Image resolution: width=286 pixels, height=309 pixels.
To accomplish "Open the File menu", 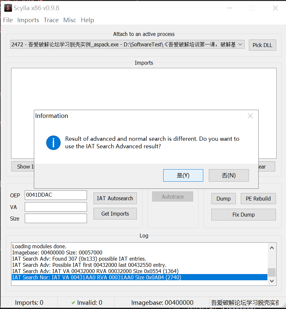I will (8, 20).
